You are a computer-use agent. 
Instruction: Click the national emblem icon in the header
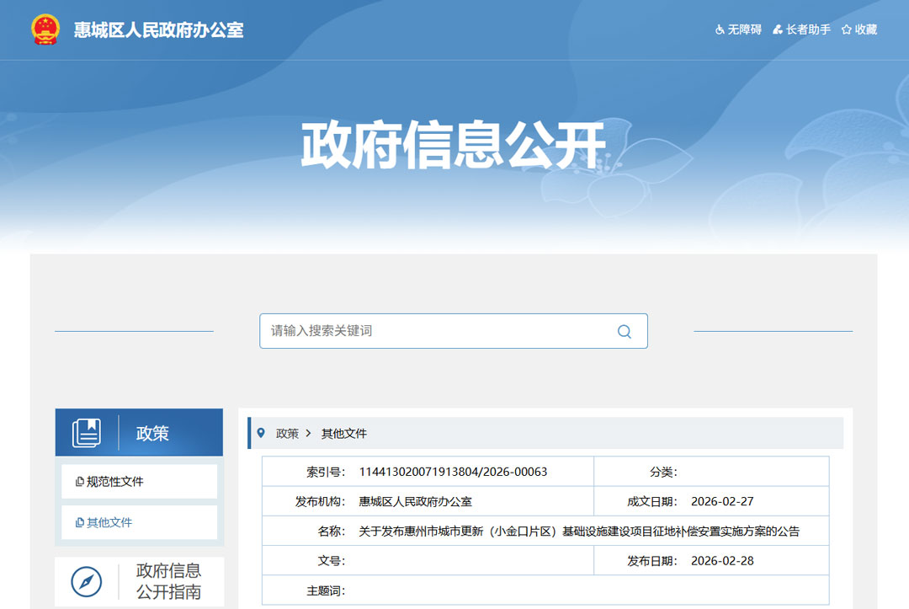point(45,29)
